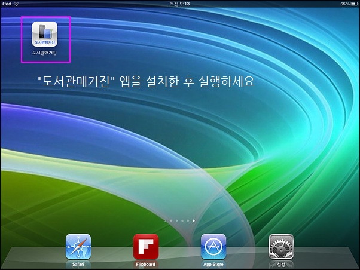Open Flipboard in the dock

[x=146, y=247]
